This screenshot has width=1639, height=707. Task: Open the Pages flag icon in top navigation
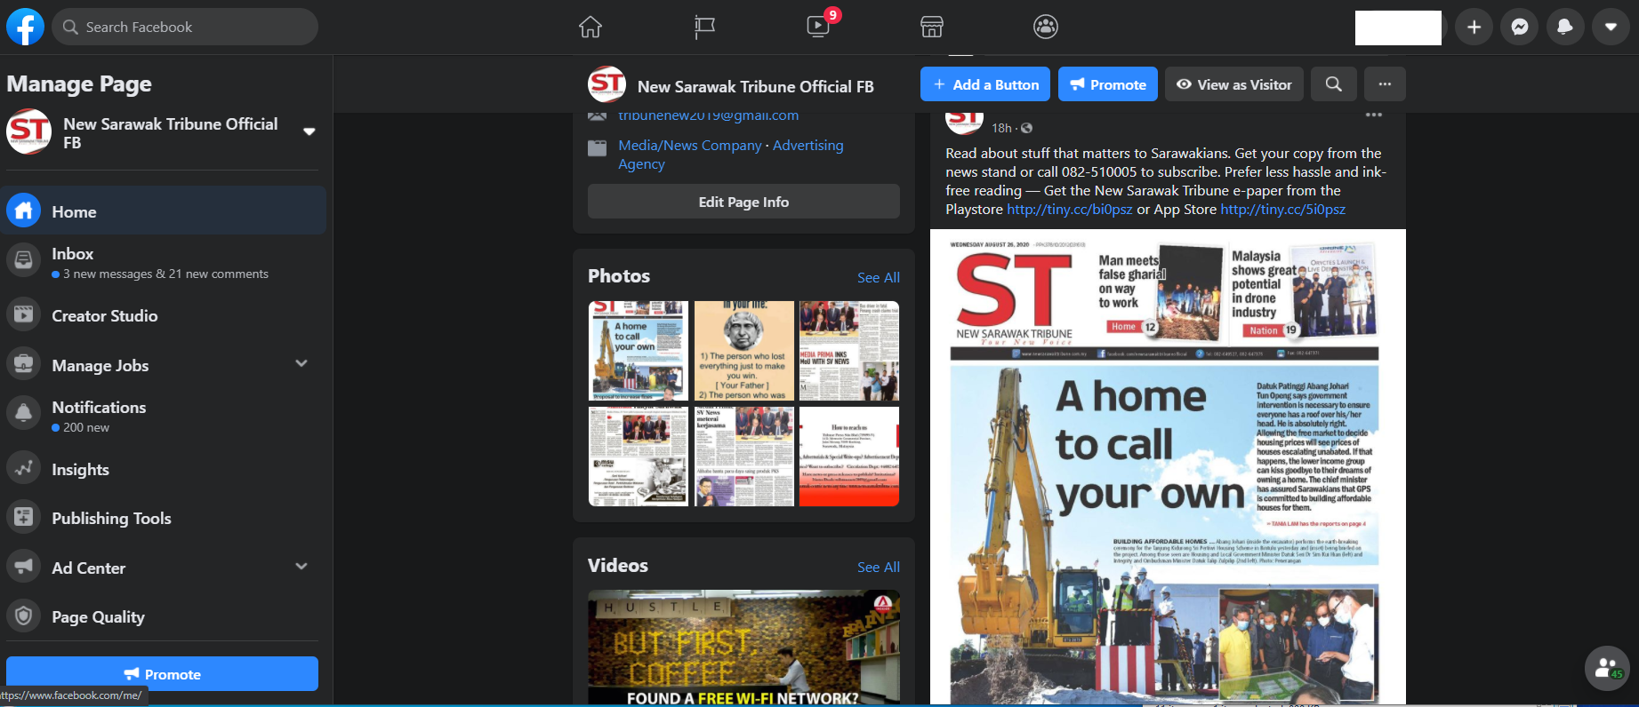coord(704,27)
